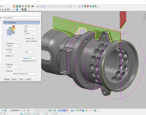This screenshot has height=115, width=146.
Task: Click the red four-dots points icon in bottom toolbar
Action: [x=67, y=110]
